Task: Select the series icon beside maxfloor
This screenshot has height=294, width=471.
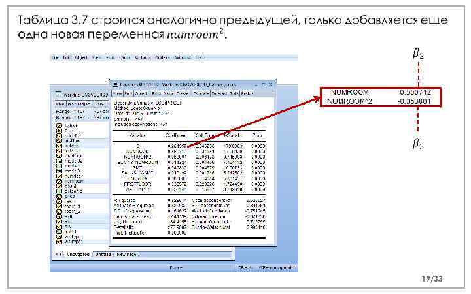Action: tap(59, 156)
